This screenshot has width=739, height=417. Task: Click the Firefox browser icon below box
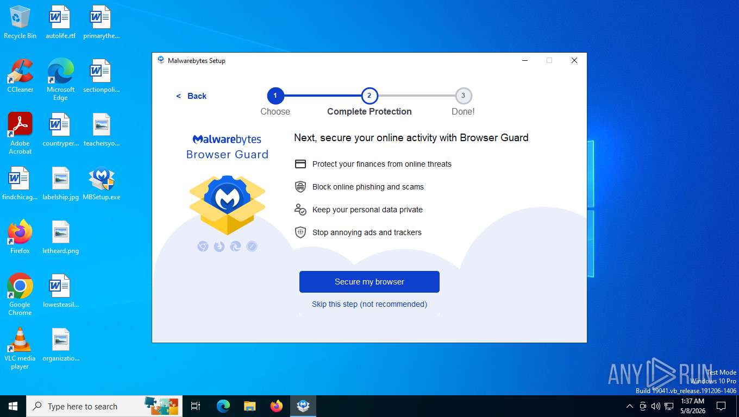click(x=219, y=247)
